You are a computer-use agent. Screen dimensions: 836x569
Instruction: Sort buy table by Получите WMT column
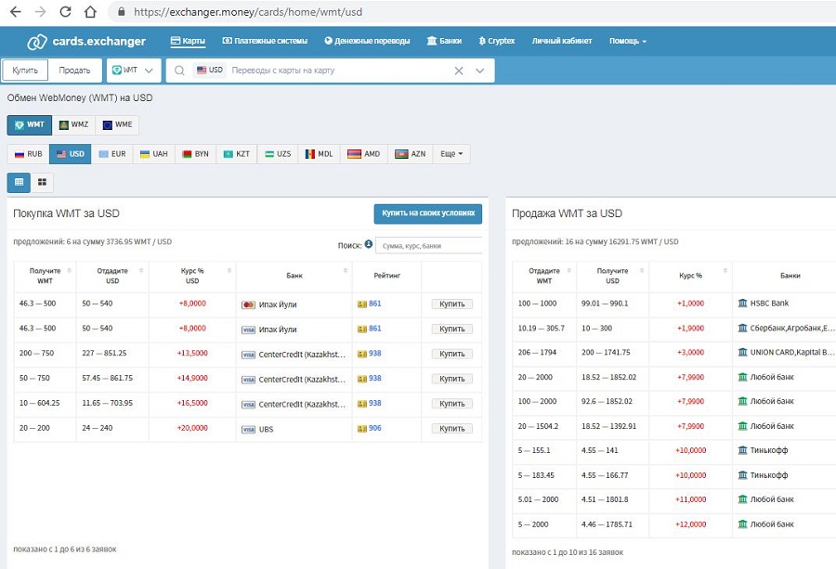coord(45,276)
